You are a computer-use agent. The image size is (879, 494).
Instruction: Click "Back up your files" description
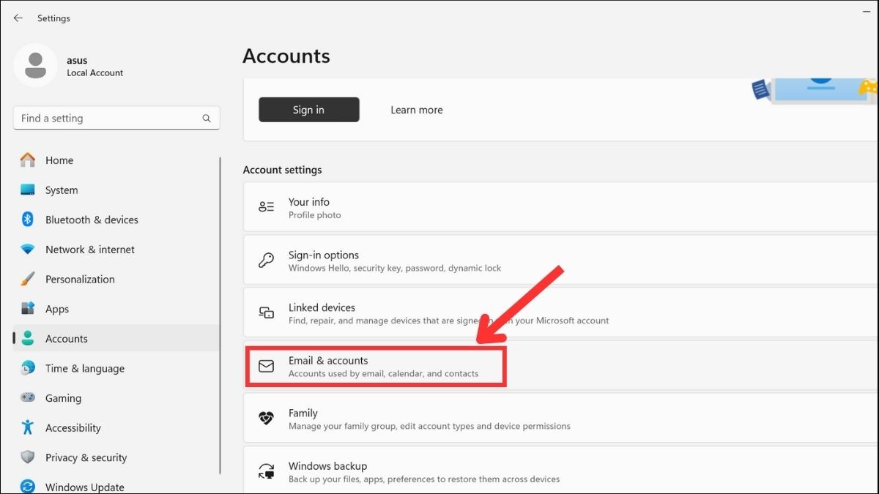pyautogui.click(x=424, y=479)
